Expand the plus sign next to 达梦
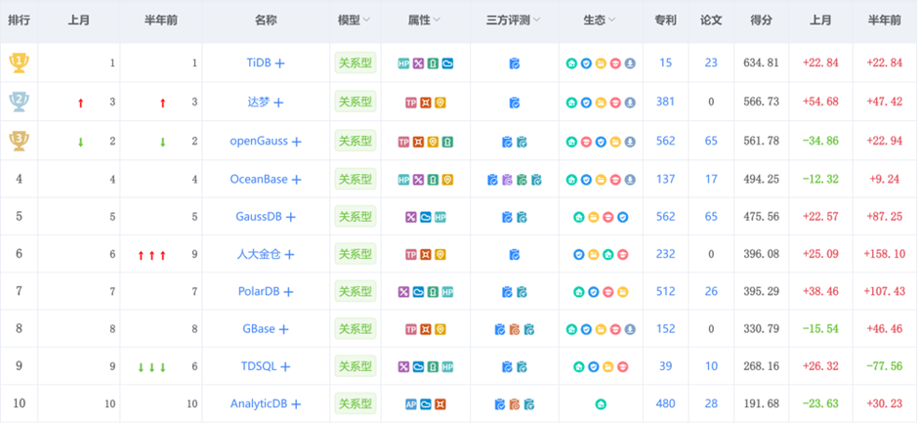The image size is (918, 423). pyautogui.click(x=278, y=103)
